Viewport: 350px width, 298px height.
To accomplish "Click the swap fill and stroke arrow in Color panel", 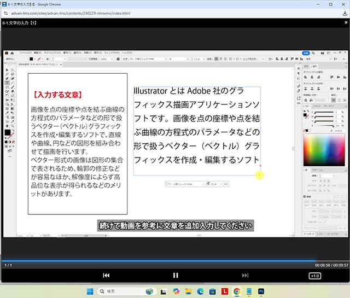I will coord(307,111).
